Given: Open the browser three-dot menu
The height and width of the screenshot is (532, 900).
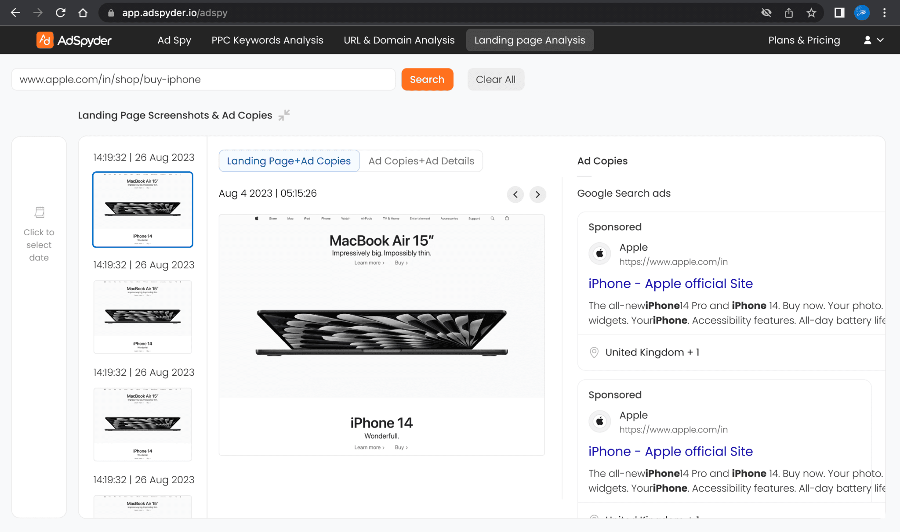Looking at the screenshot, I should pyautogui.click(x=885, y=13).
